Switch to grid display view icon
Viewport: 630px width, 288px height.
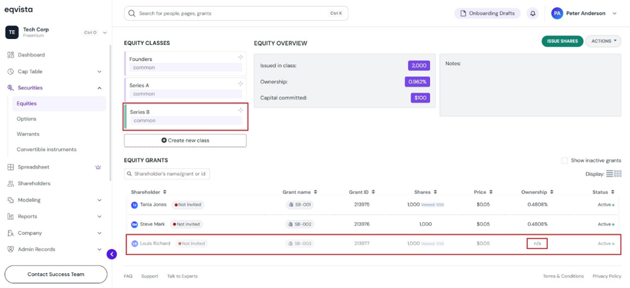point(618,174)
